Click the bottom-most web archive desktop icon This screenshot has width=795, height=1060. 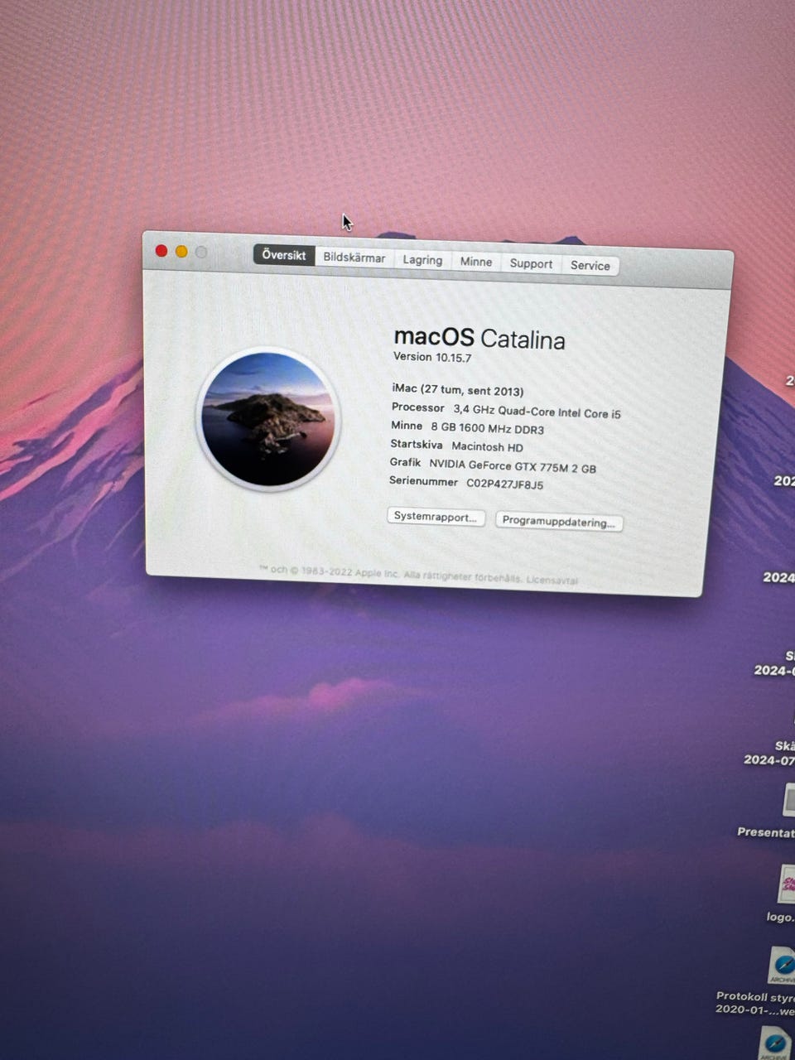point(777,1043)
